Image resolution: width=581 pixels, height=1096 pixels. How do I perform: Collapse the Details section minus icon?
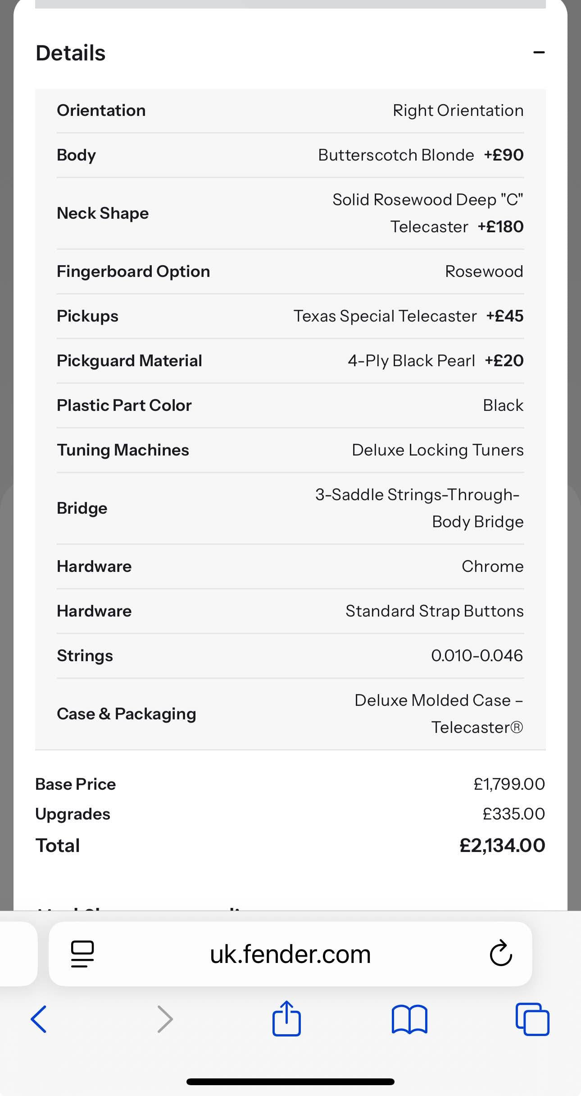pyautogui.click(x=539, y=53)
